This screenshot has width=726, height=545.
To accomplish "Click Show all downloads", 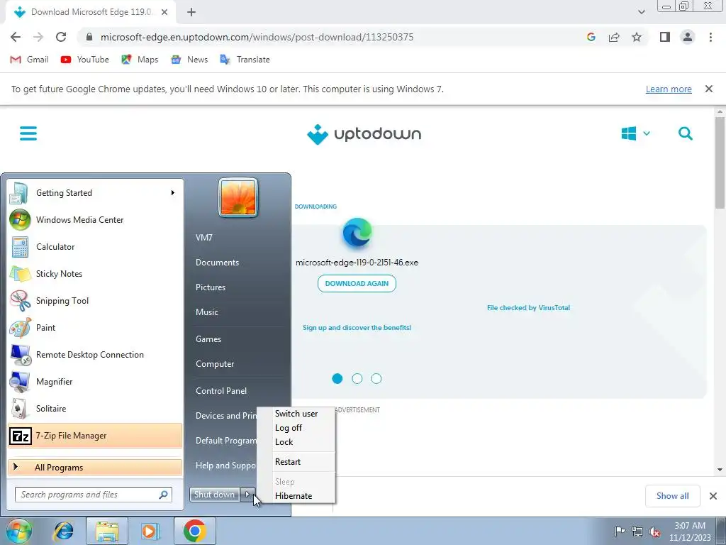I will coord(672,496).
